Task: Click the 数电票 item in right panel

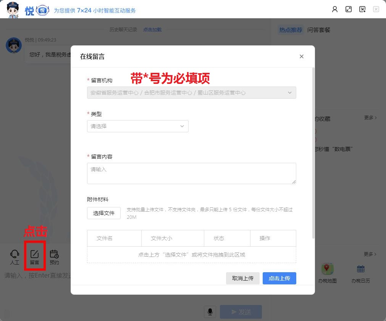Action: (334, 149)
